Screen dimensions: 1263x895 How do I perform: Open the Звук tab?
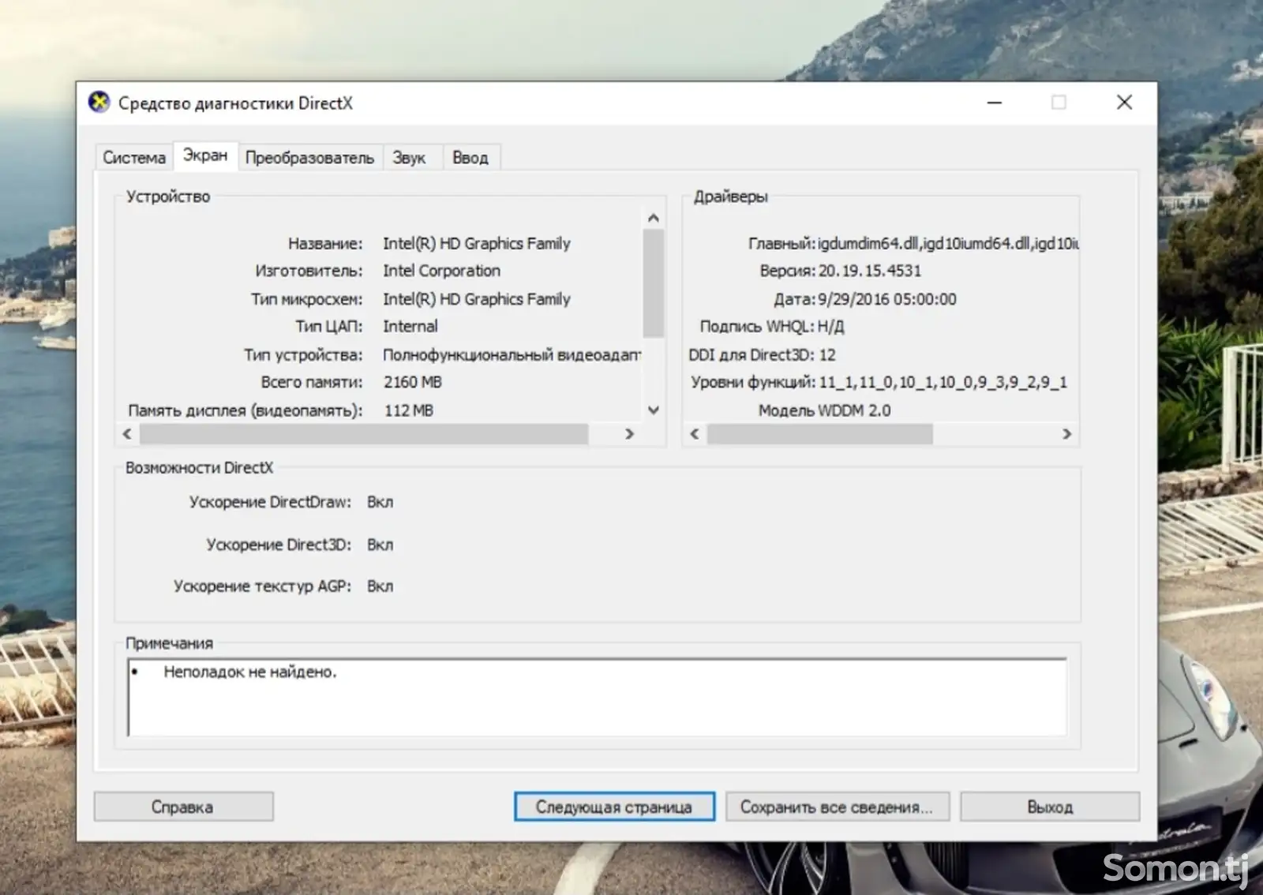click(409, 158)
